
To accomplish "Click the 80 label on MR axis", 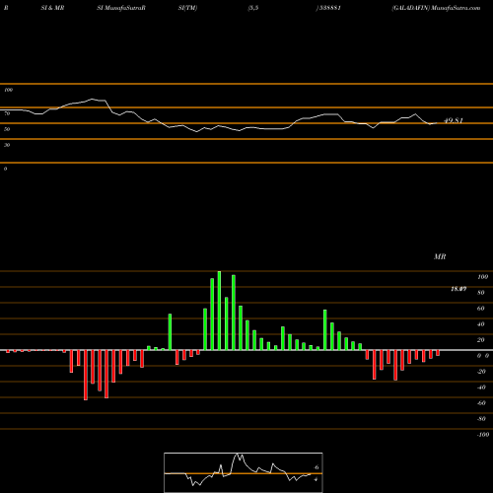I will 481,293.
